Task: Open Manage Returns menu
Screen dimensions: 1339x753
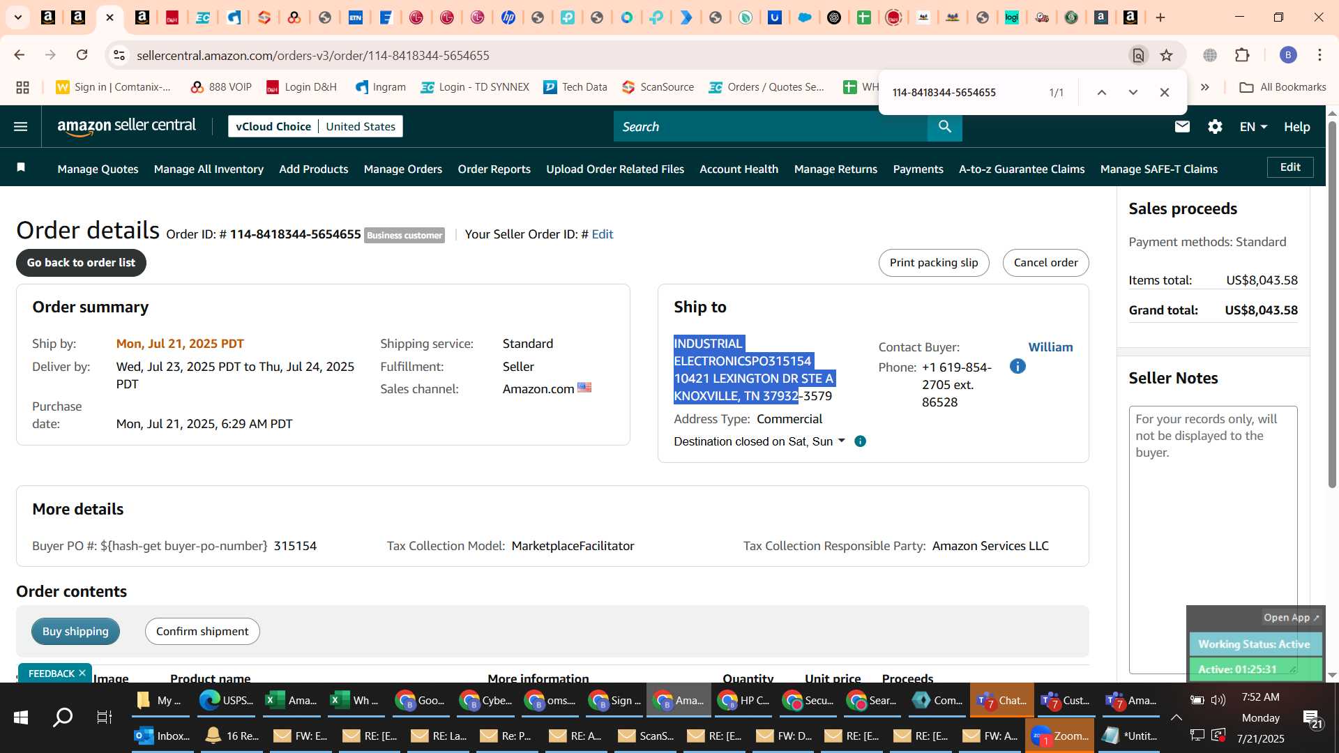Action: click(835, 169)
